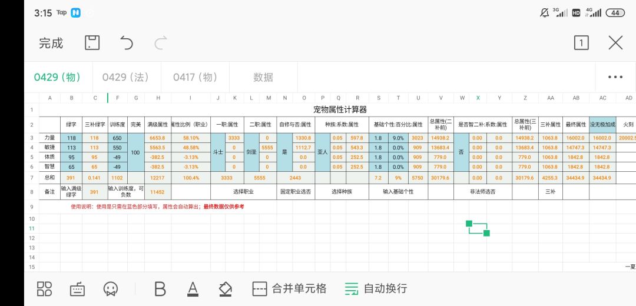Select the 力量 绿字 cell with 118
The height and width of the screenshot is (306, 636).
[x=71, y=138]
